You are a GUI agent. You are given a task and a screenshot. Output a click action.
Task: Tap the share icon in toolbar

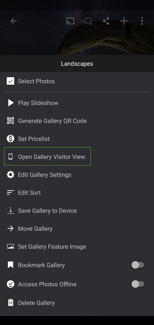106,21
